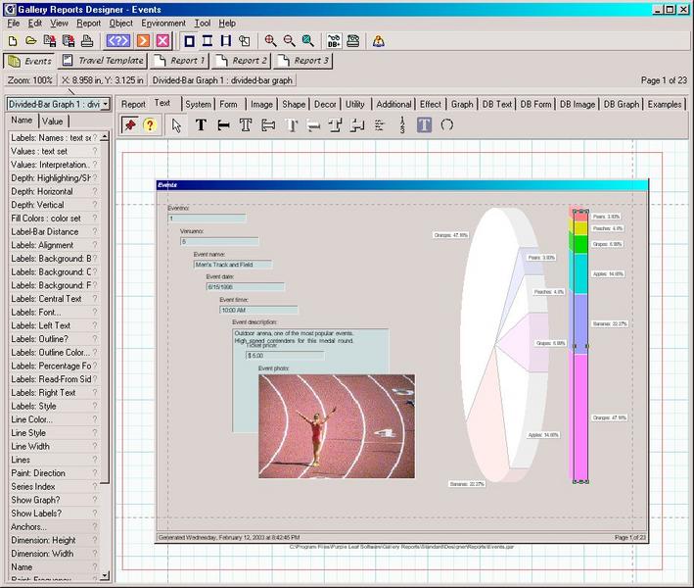Click the magenta Oranges bar segment
Screen dimensions: 694x588
tap(578, 416)
